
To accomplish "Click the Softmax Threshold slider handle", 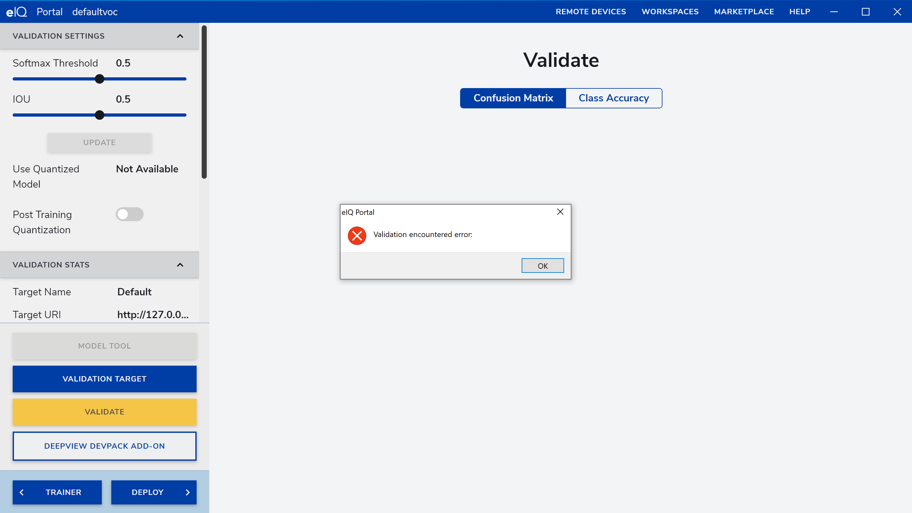I will [x=100, y=79].
